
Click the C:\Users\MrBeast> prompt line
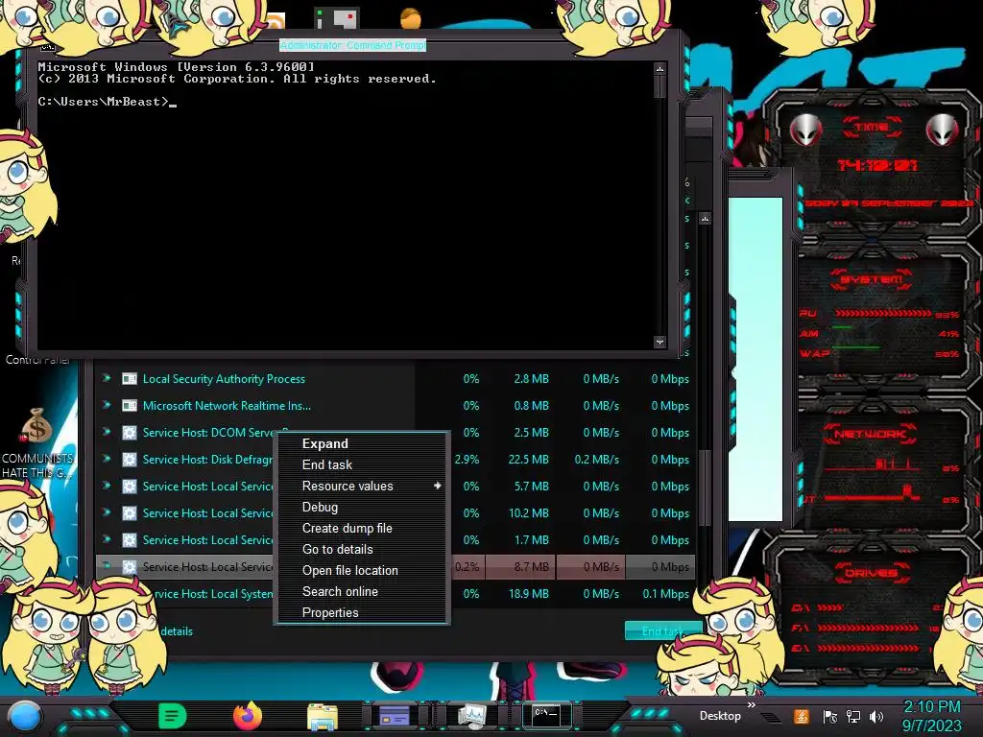108,102
